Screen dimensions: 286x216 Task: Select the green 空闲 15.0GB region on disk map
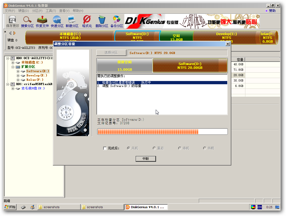[176, 36]
